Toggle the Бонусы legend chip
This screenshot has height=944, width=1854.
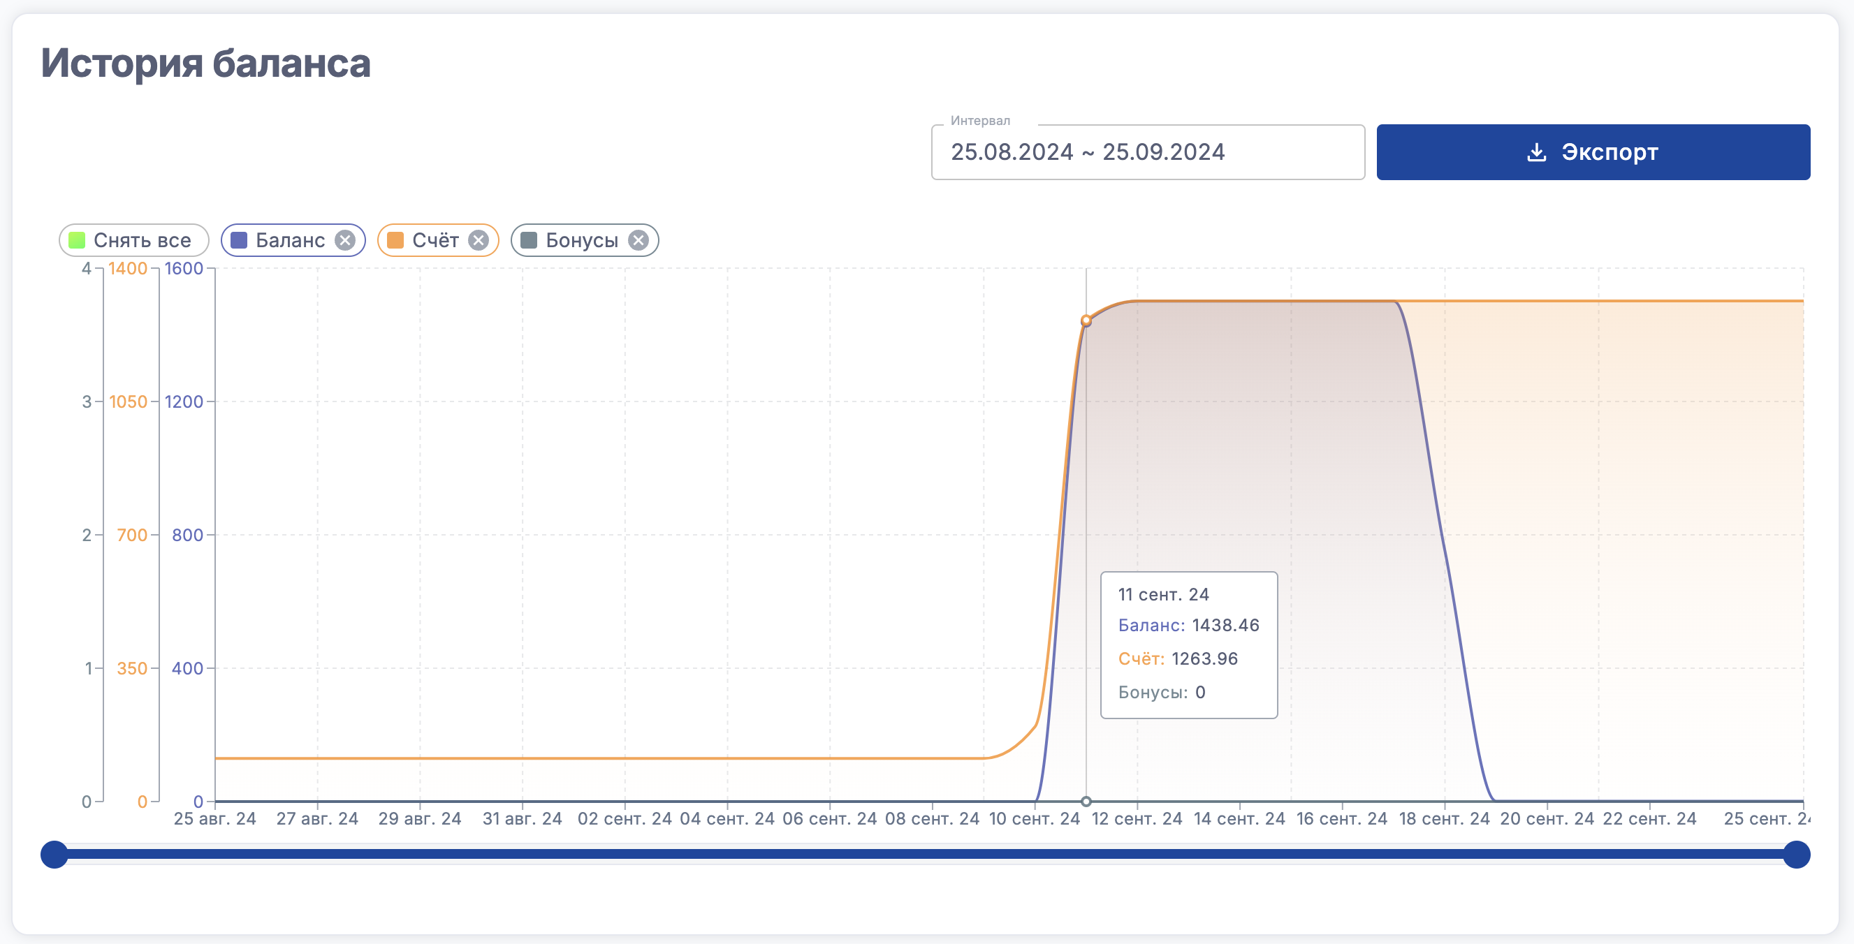click(581, 240)
